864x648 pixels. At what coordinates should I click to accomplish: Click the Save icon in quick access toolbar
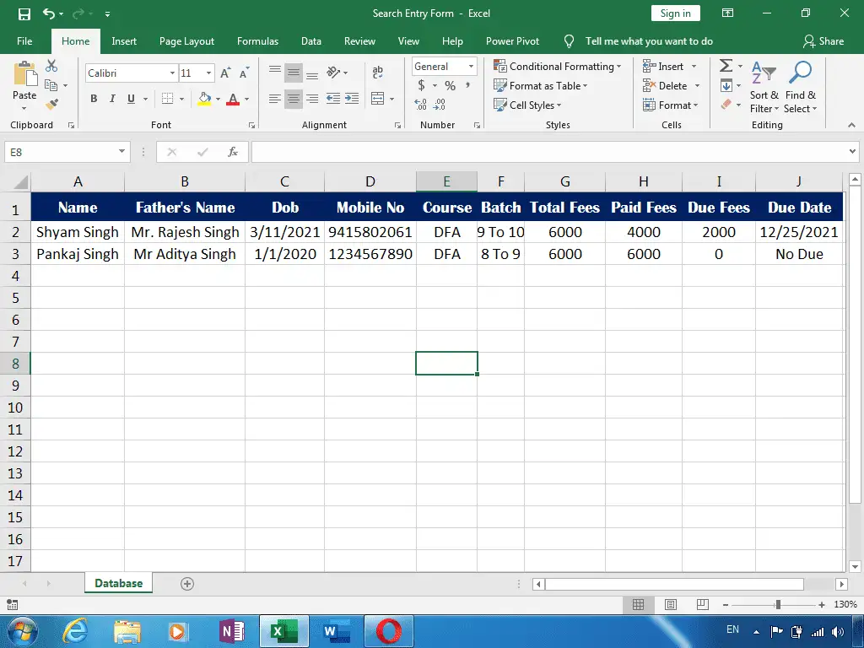pyautogui.click(x=24, y=13)
